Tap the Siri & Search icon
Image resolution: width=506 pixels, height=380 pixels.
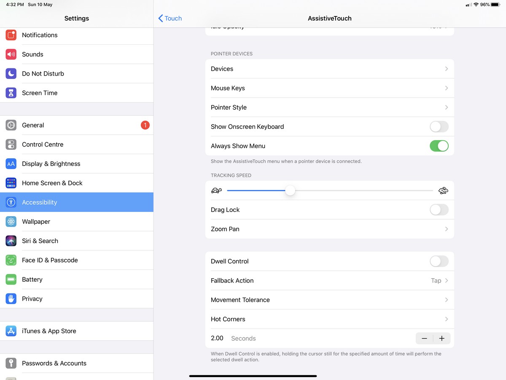(x=11, y=241)
